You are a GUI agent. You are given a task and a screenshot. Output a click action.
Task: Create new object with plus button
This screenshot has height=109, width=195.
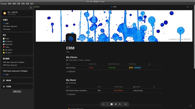(x=111, y=104)
